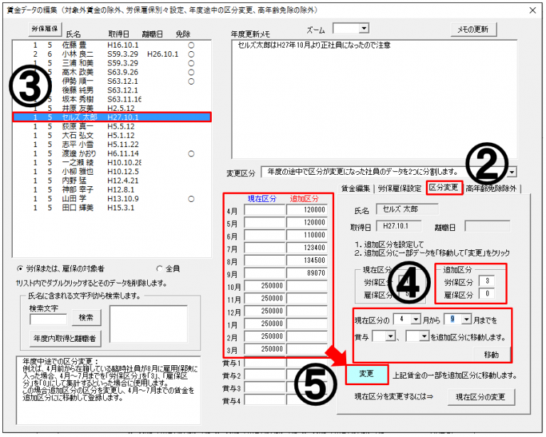The width and height of the screenshot is (546, 437).
Task: Select list row 小柳 雅也
Action: [x=112, y=172]
